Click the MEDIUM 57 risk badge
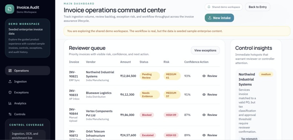Screen dimensions: 293x140 (172, 95)
